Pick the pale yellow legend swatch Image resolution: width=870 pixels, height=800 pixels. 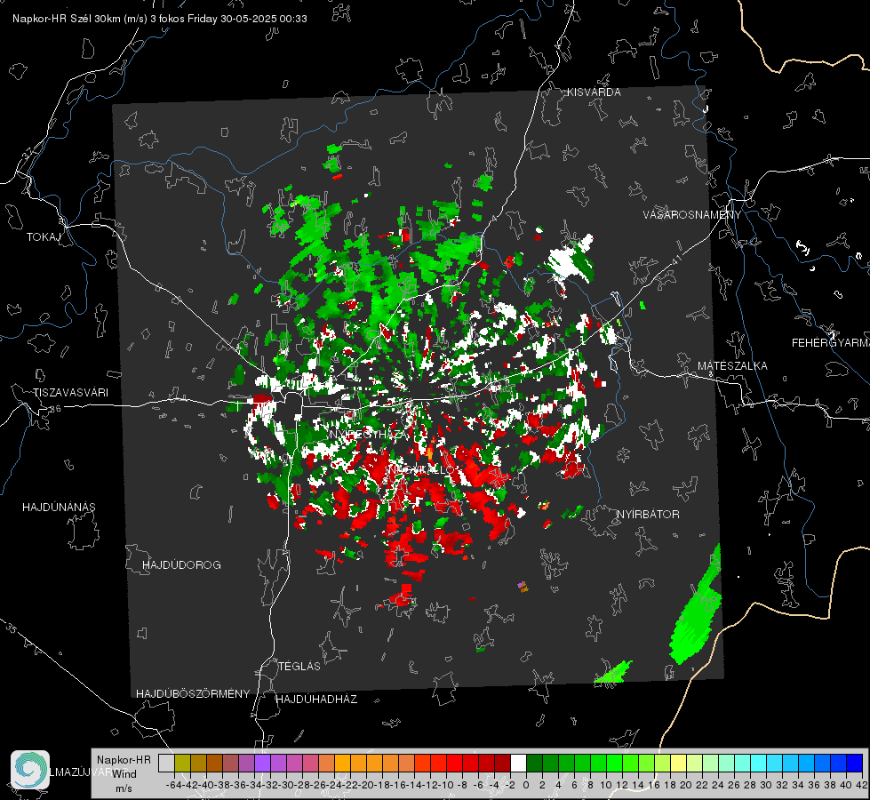(678, 763)
